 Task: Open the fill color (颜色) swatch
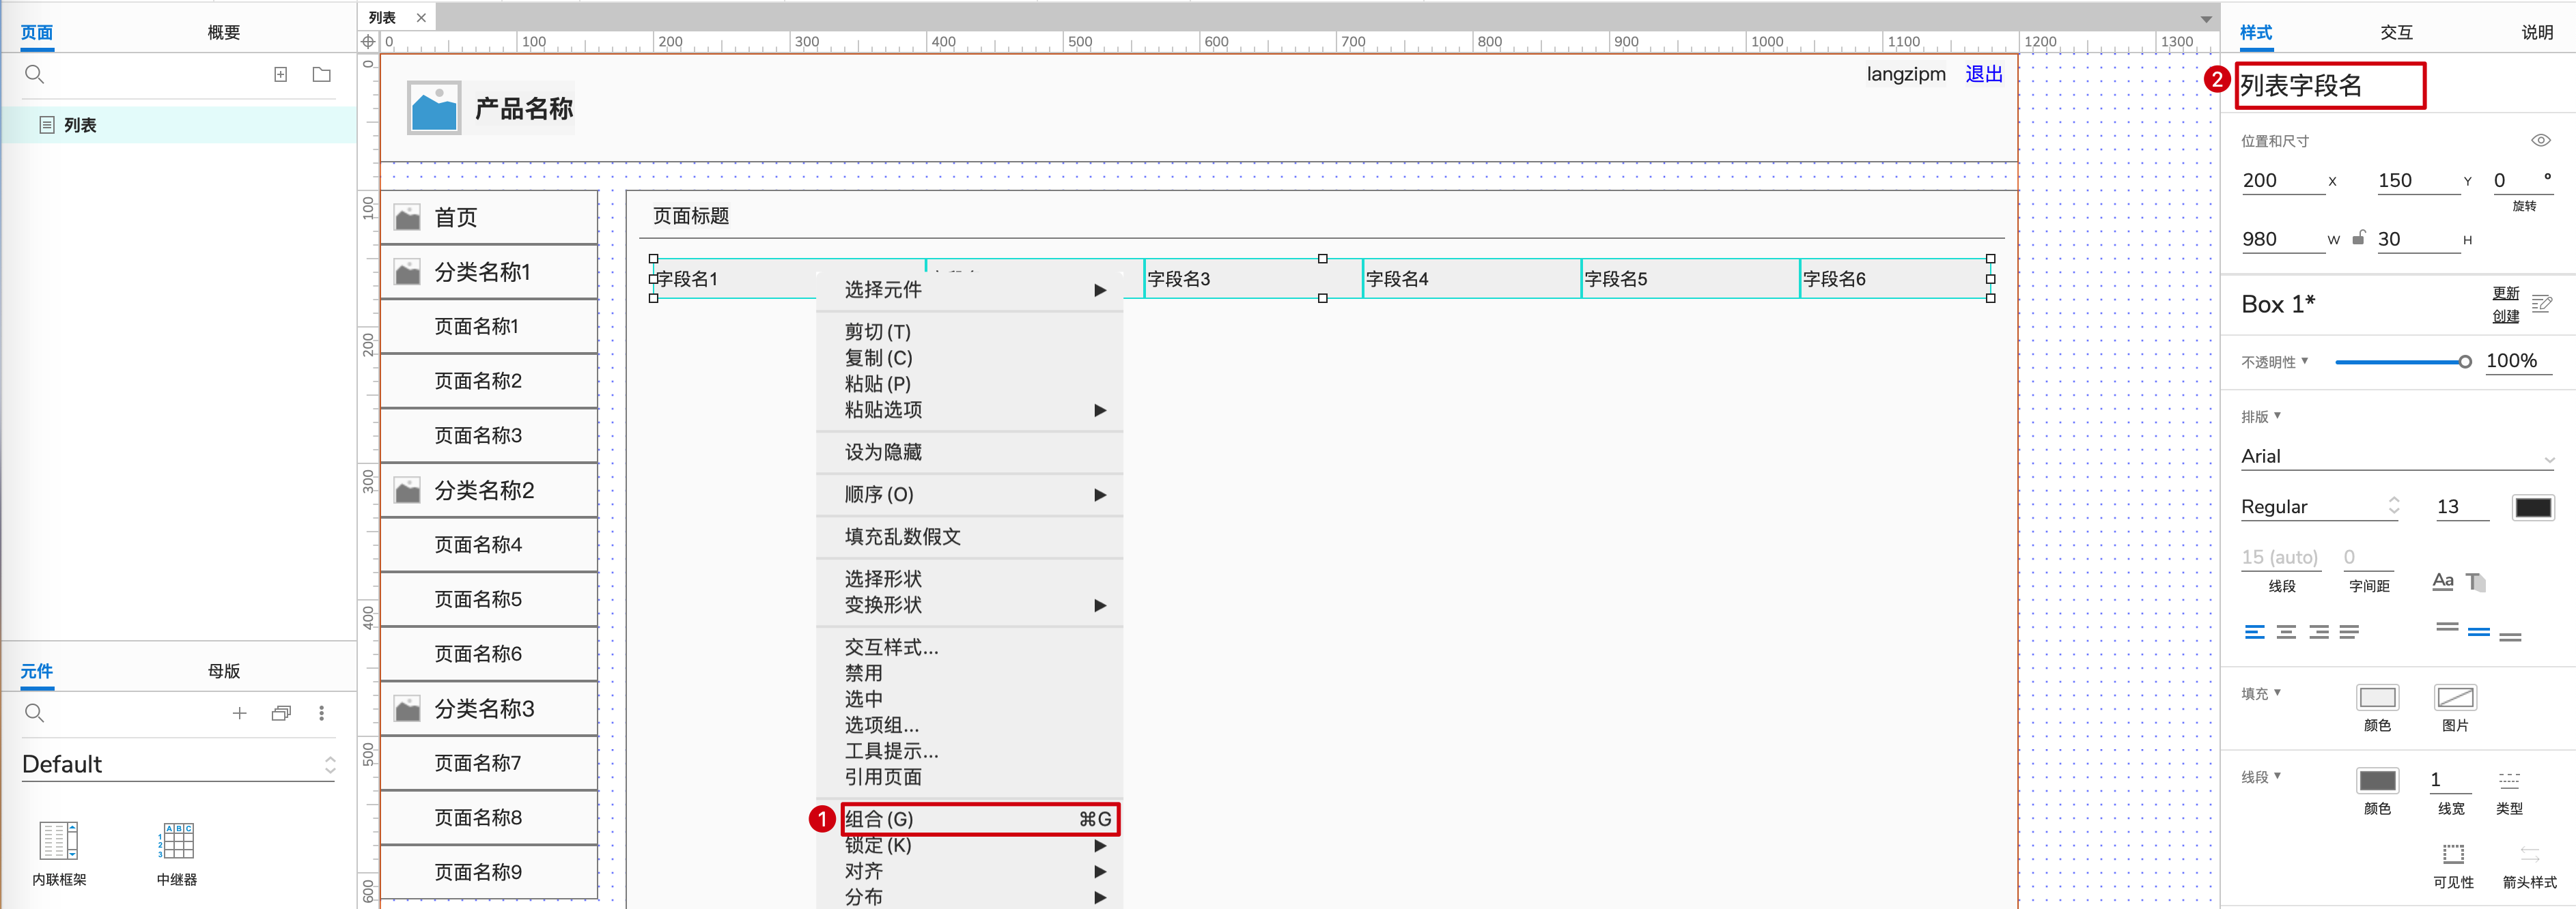(x=2377, y=697)
